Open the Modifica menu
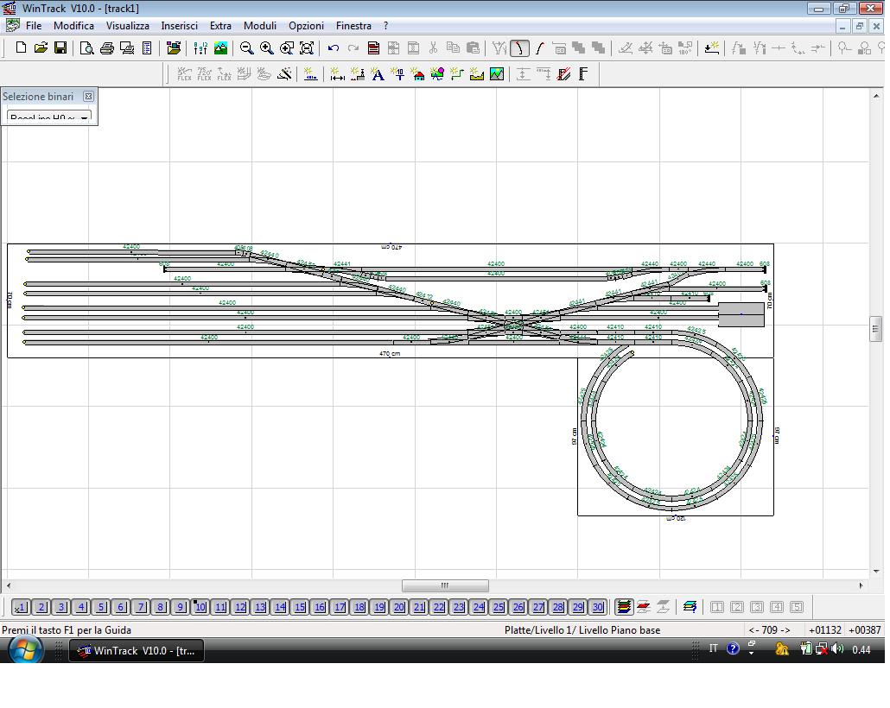 (73, 26)
